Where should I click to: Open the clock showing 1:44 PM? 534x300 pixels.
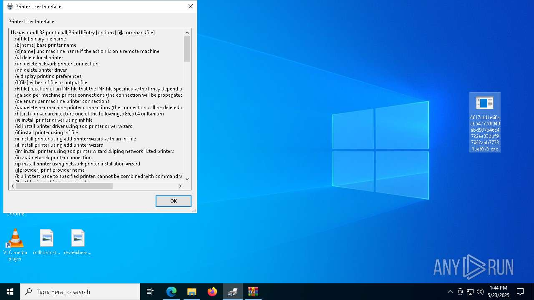point(499,292)
